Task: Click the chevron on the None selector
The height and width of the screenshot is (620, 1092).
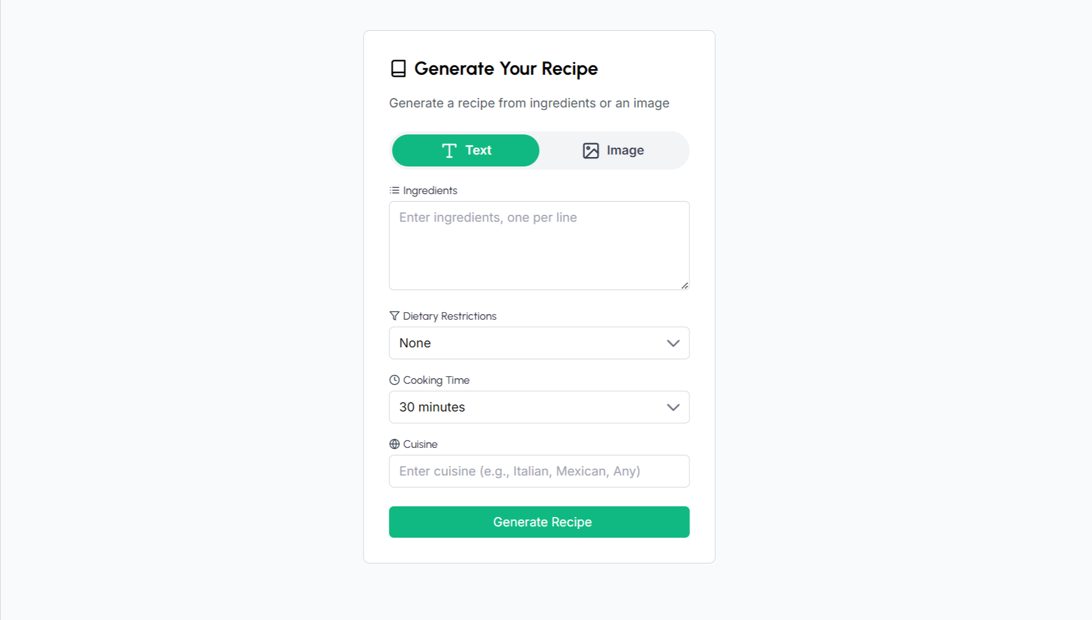Action: [x=673, y=343]
